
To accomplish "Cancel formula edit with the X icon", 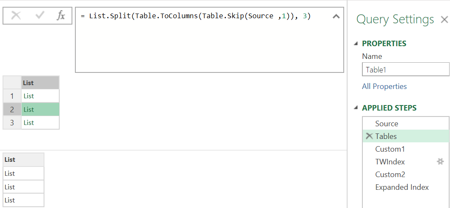I will tap(16, 16).
